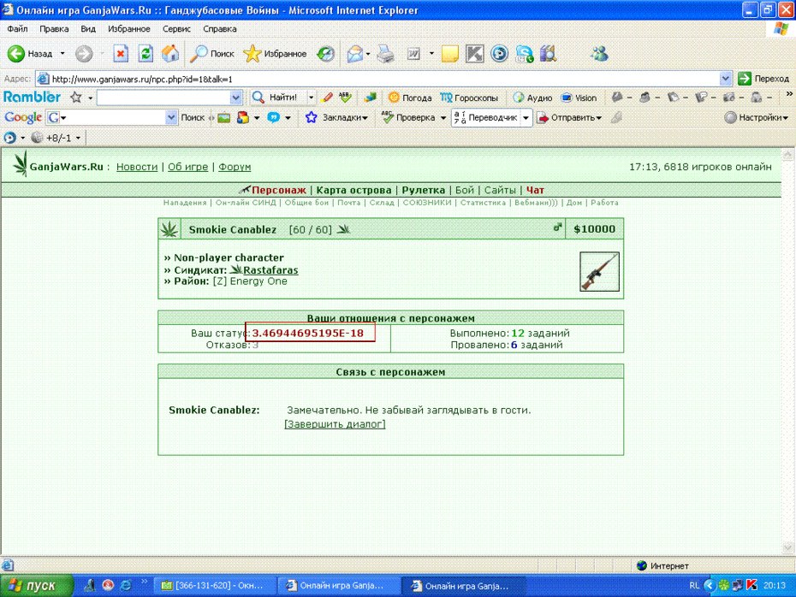The width and height of the screenshot is (796, 597).
Task: Click the Kaspersky K toolbar icon
Action: (x=475, y=54)
